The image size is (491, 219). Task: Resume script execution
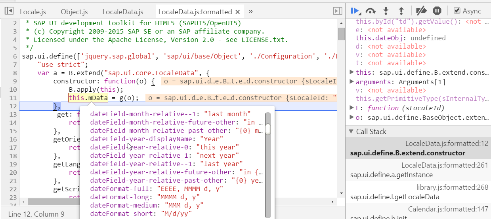tap(355, 11)
